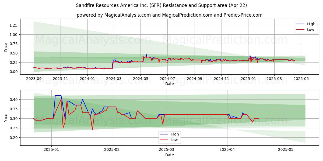
Task: Click the '2024-05' date tick label
Action: (x=141, y=79)
